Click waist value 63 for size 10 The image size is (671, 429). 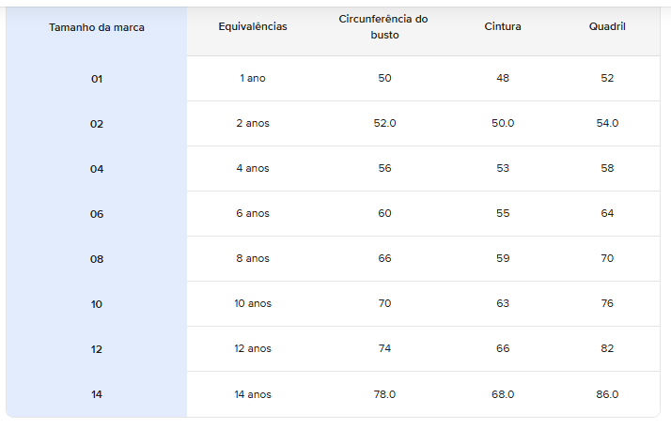tap(503, 303)
